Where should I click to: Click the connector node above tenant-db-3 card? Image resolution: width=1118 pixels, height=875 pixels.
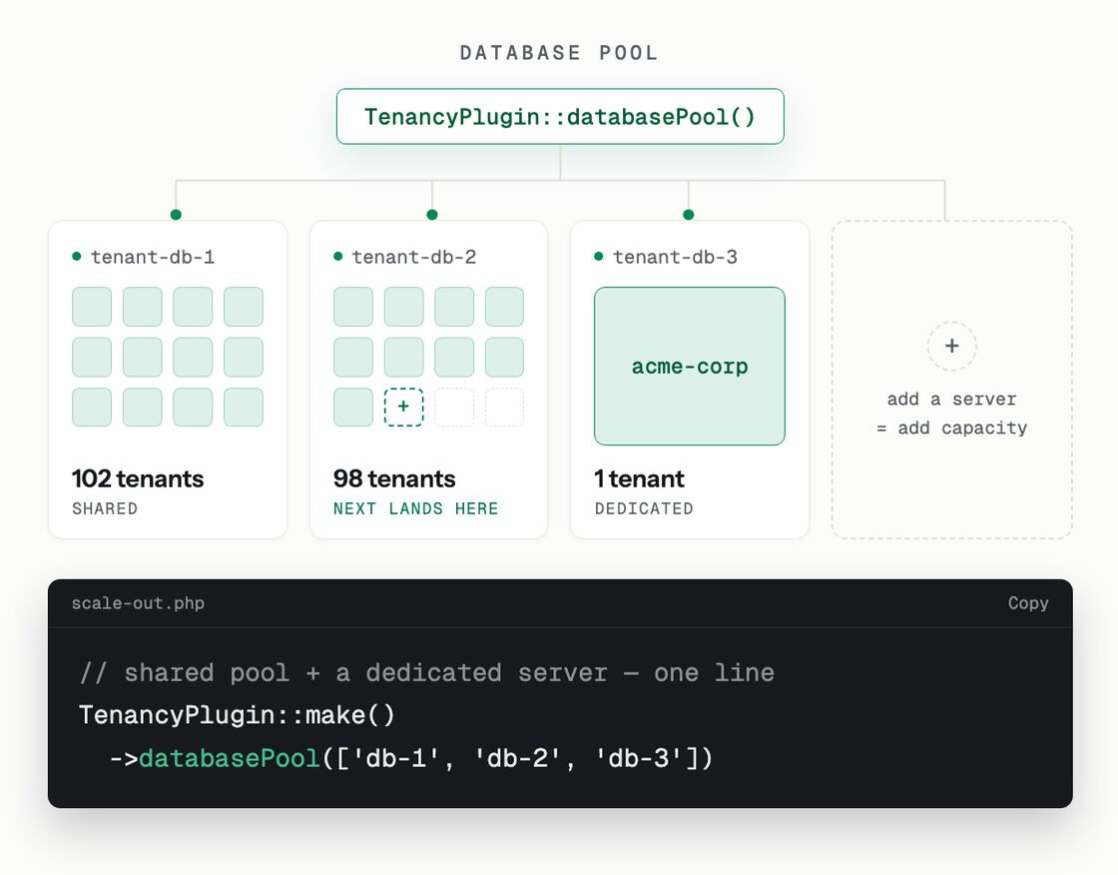(688, 215)
